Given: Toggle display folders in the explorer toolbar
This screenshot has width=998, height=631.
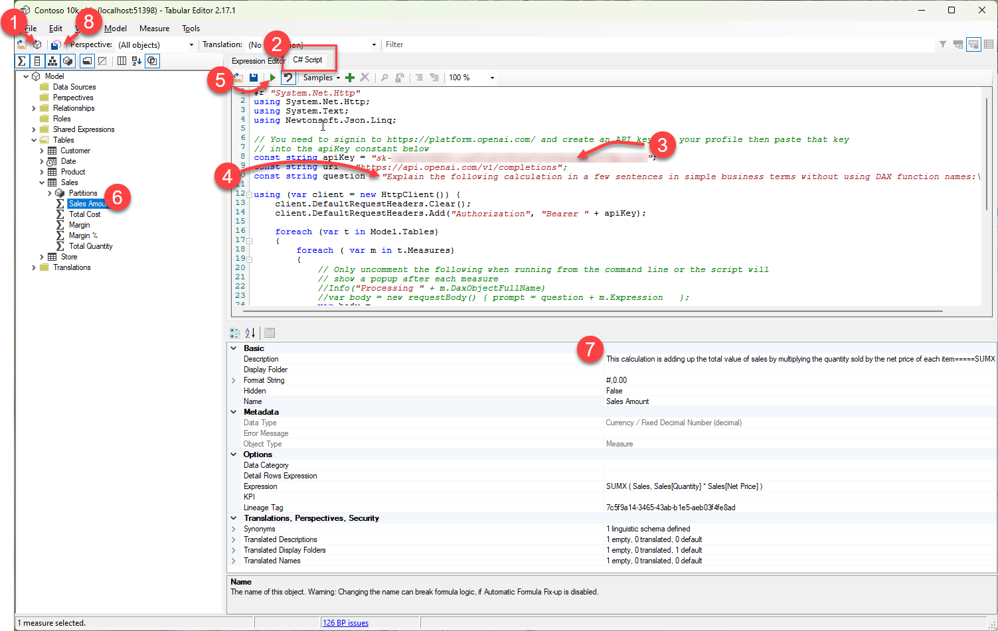Looking at the screenshot, I should click(87, 60).
